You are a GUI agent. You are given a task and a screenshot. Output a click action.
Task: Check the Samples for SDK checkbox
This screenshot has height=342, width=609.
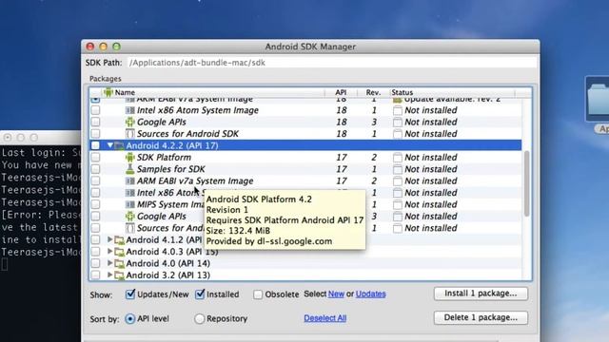pyautogui.click(x=95, y=169)
